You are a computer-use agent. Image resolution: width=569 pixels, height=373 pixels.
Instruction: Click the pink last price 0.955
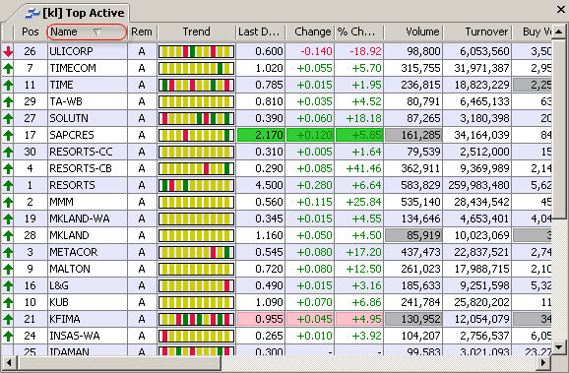click(261, 319)
